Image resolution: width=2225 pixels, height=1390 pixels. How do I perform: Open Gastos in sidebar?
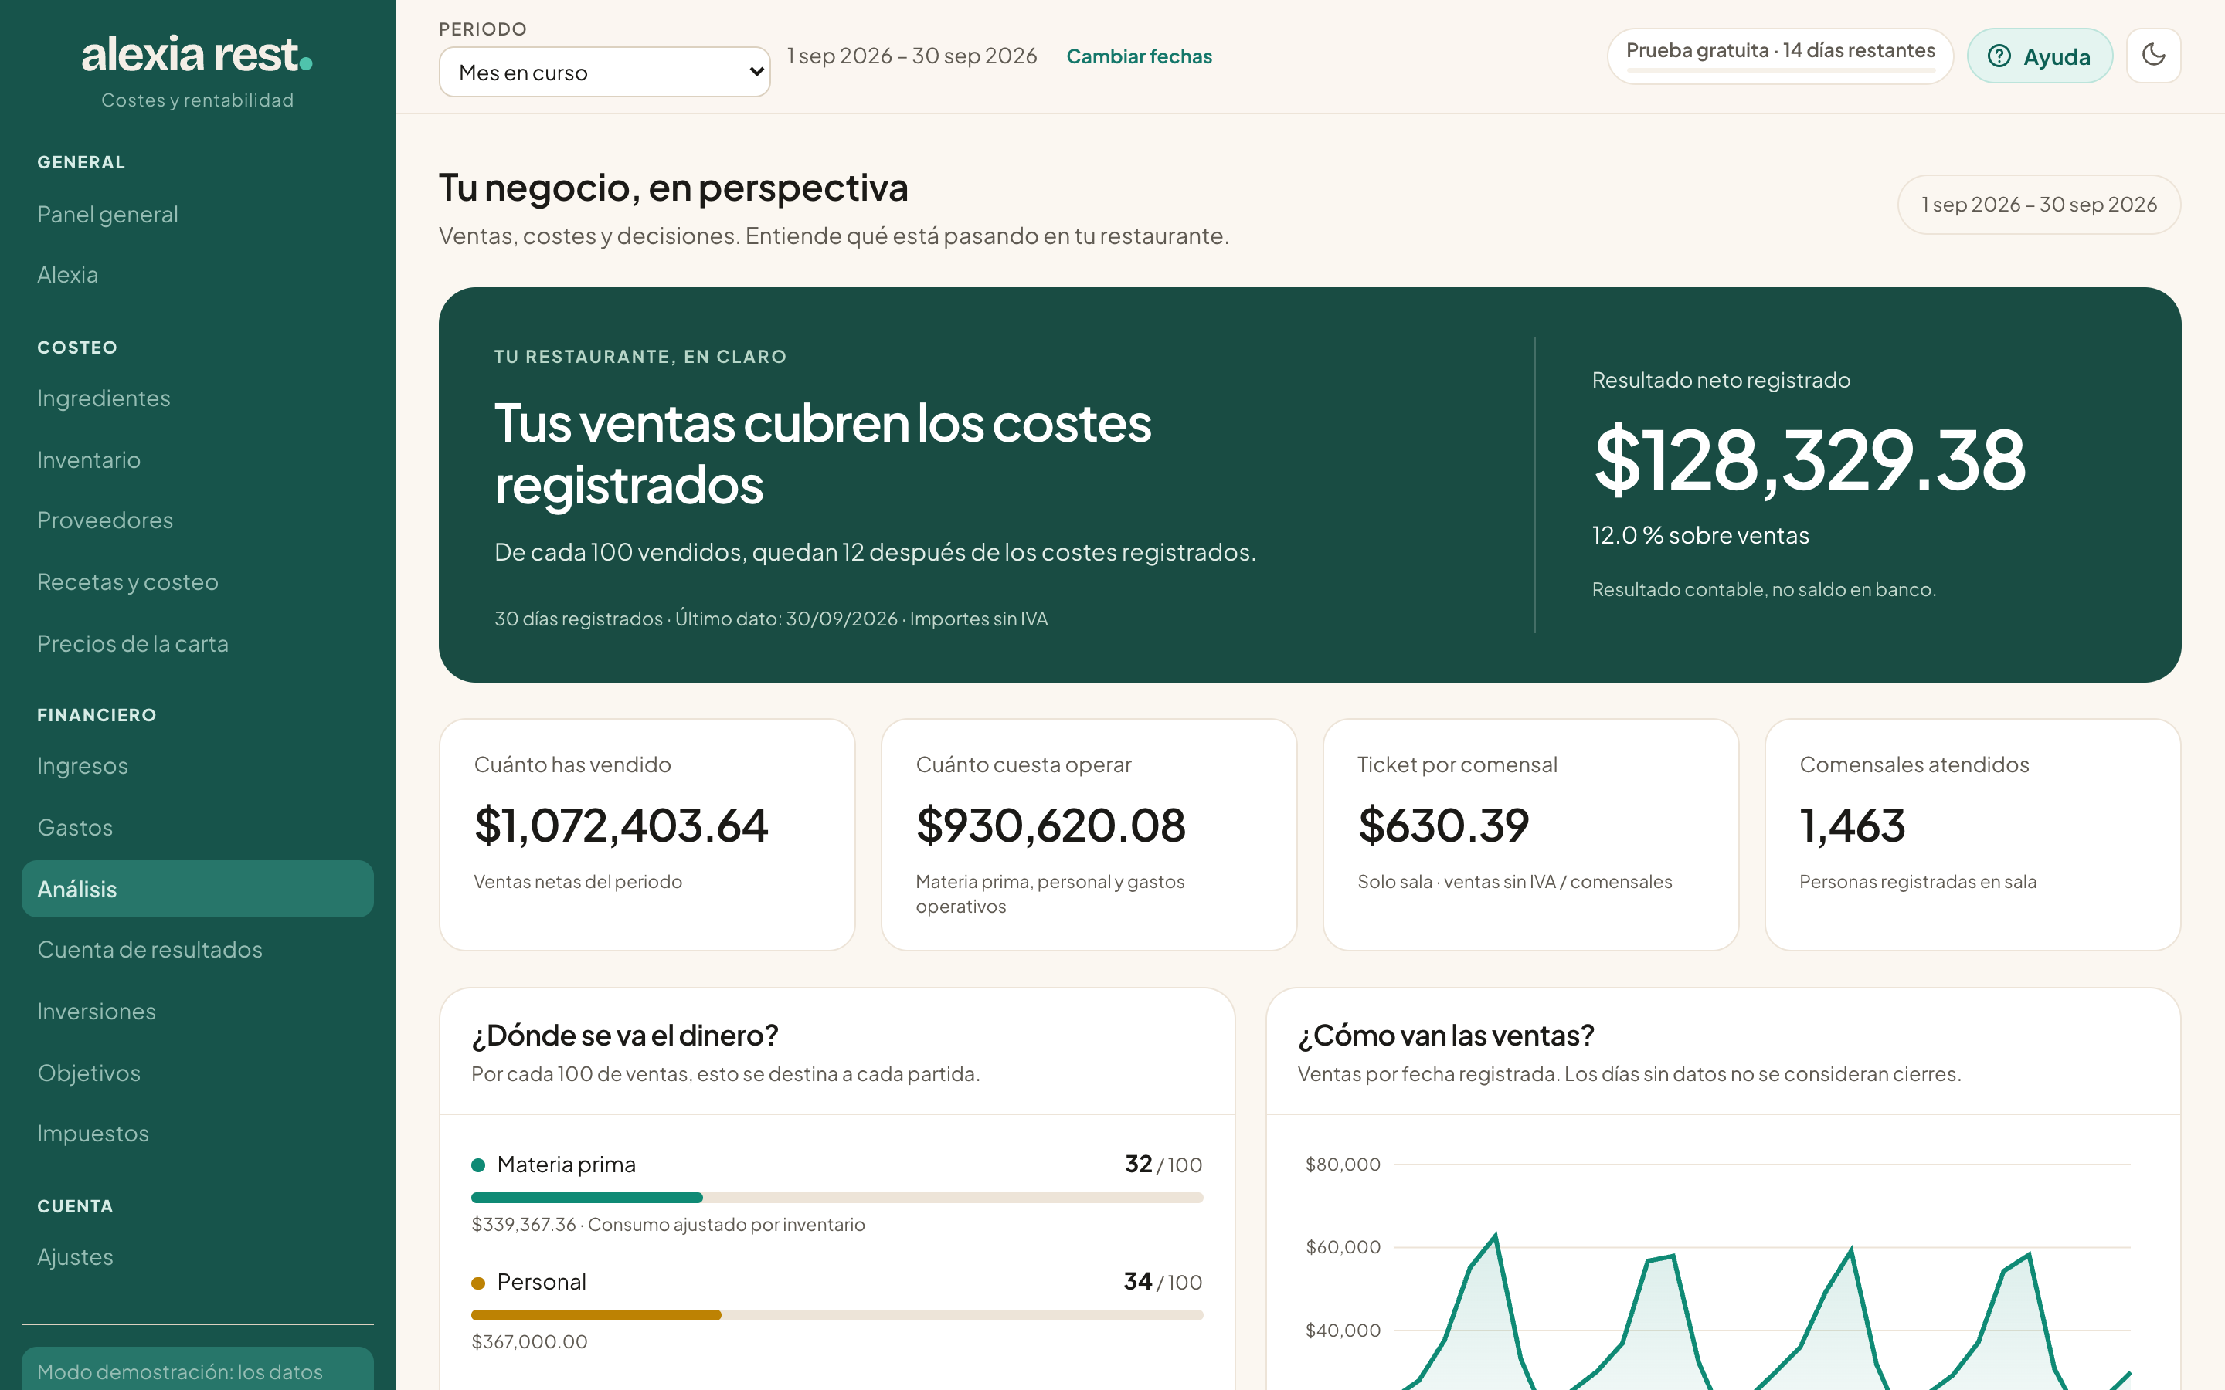(x=197, y=827)
